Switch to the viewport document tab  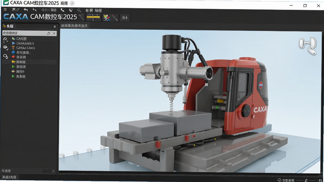pyautogui.click(x=75, y=26)
